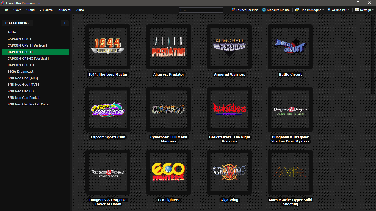The height and width of the screenshot is (211, 376).
Task: Select the highlighted CAPCOM CPS-II platform
Action: [35, 52]
